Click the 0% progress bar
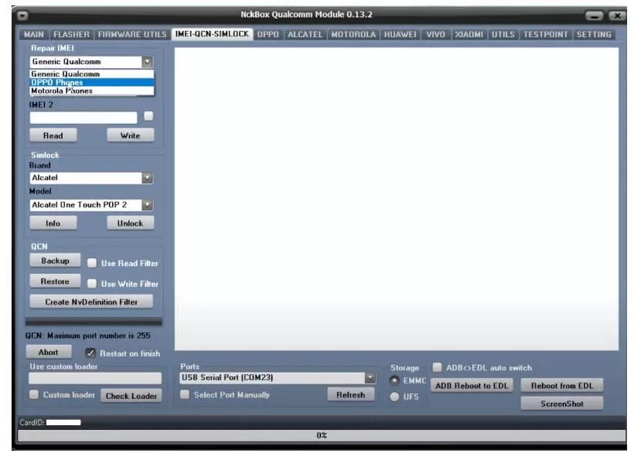Viewport: 634px width, 453px height. [322, 436]
